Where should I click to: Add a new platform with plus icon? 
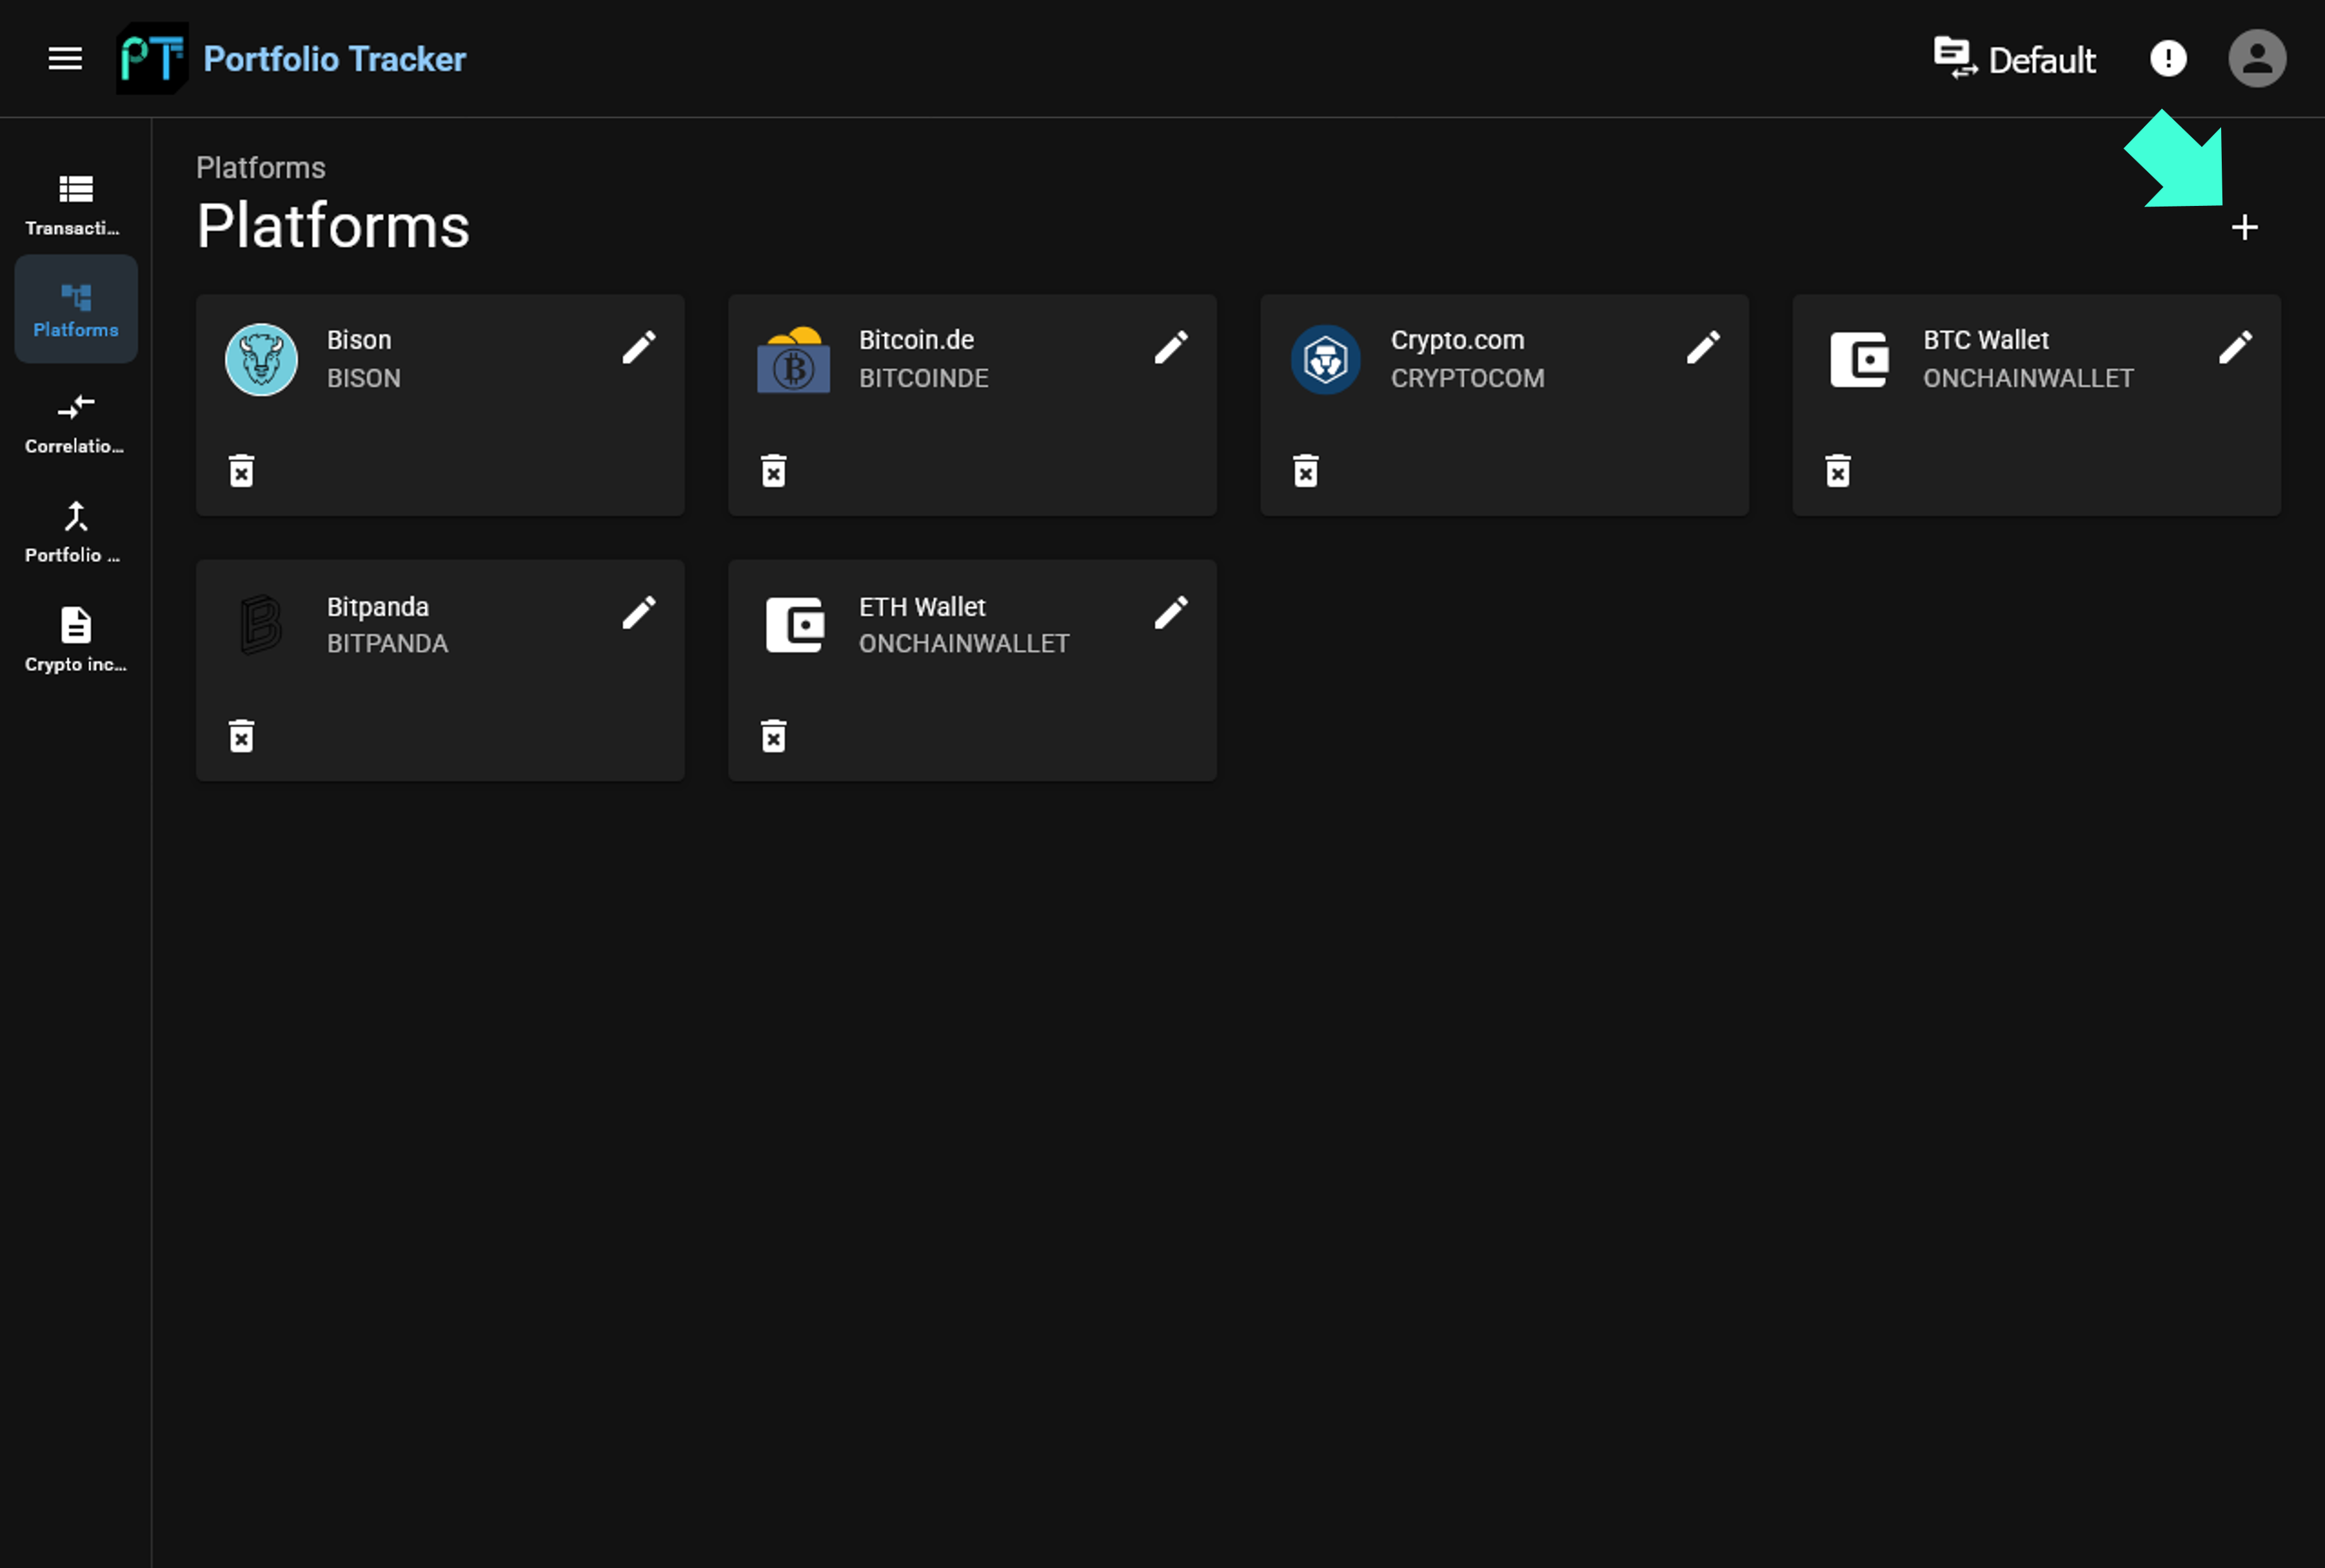(2244, 227)
